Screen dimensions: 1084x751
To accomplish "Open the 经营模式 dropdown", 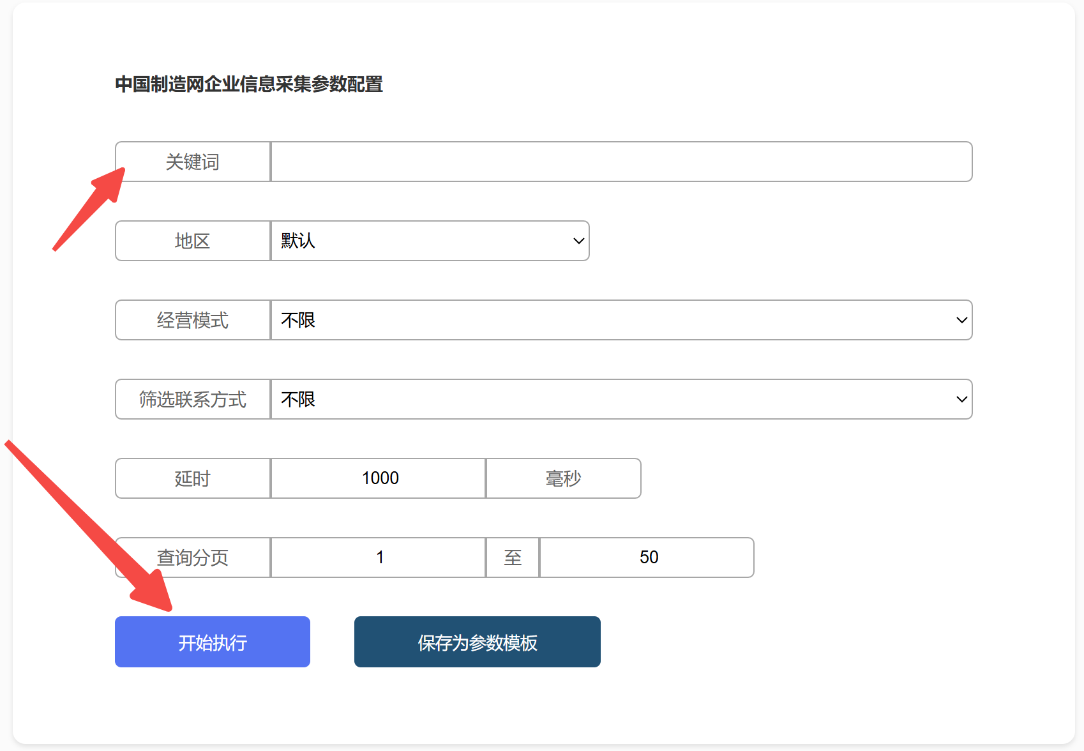I will tap(621, 320).
